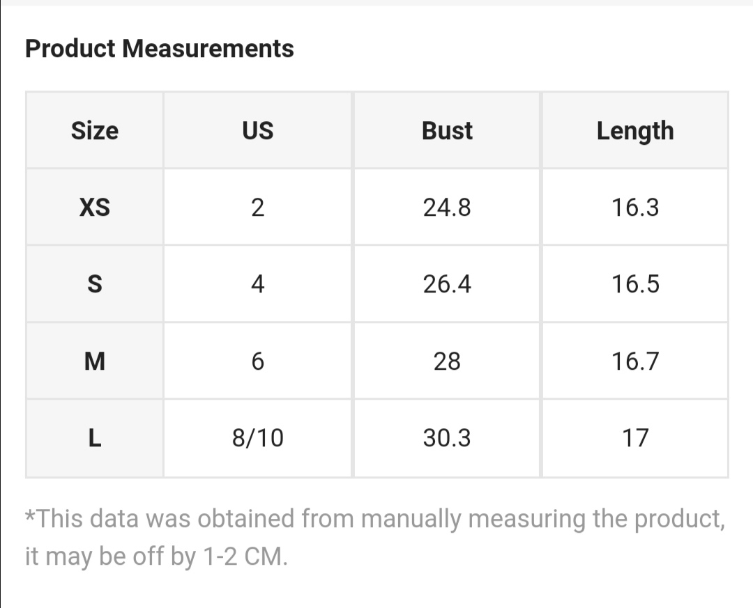This screenshot has height=608, width=753.
Task: Click the bust value 28 cell
Action: click(x=447, y=361)
